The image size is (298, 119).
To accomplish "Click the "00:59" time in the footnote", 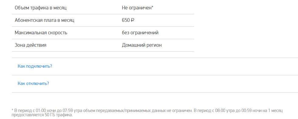I will click(246, 110).
